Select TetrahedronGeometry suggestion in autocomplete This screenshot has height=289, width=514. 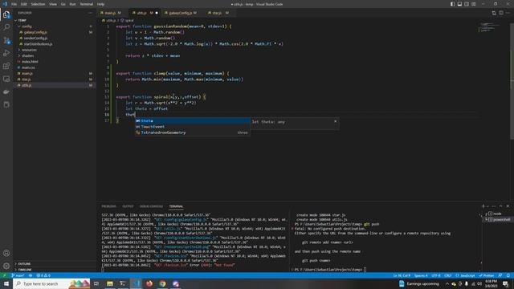point(193,132)
